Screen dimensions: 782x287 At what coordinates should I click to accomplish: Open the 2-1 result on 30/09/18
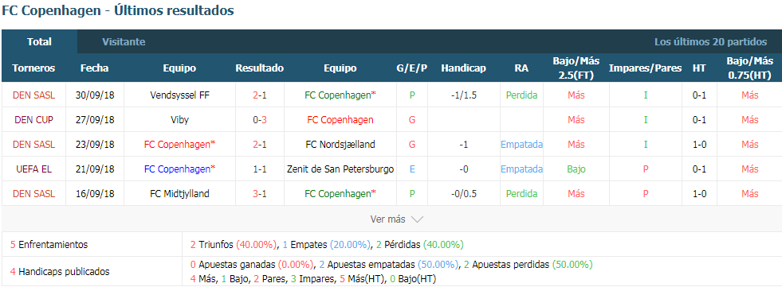click(259, 95)
